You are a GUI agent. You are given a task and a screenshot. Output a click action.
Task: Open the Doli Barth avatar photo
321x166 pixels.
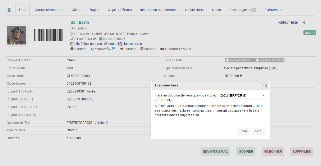17,35
